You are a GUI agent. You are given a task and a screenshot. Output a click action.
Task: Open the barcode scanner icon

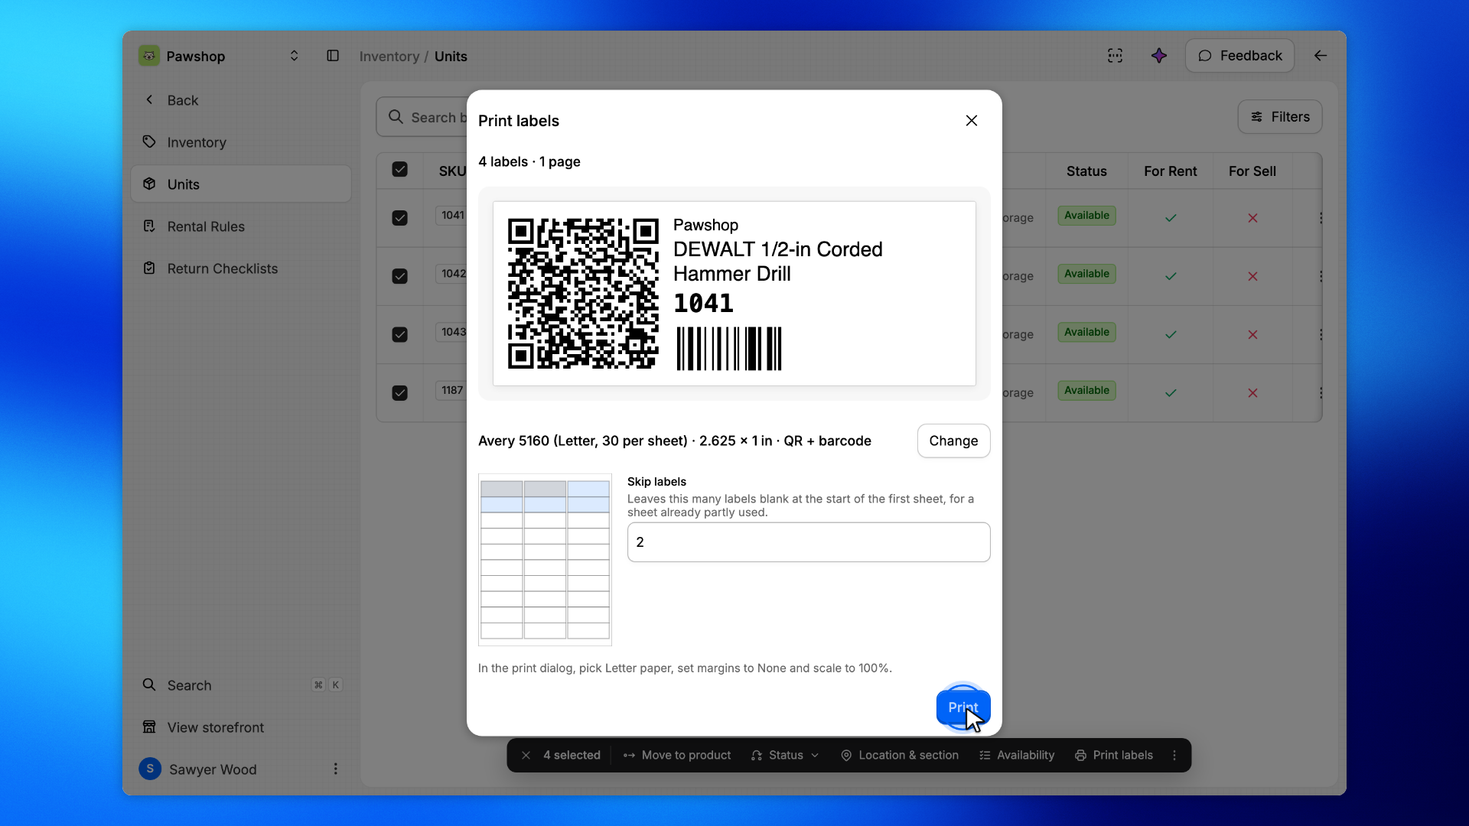(x=1115, y=56)
